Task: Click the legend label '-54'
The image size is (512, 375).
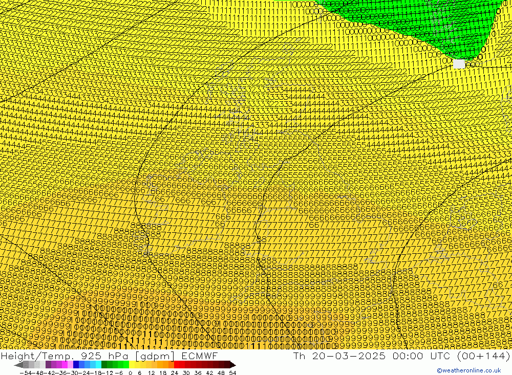Action: click(26, 373)
